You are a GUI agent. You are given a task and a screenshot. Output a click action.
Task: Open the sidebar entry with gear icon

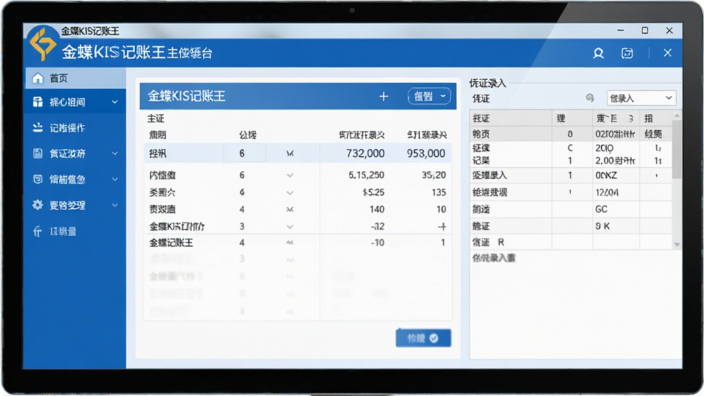(x=38, y=205)
